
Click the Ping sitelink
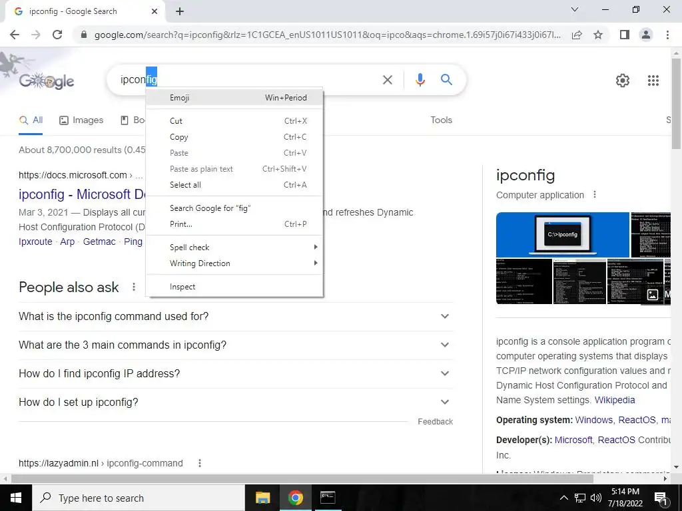pos(133,242)
